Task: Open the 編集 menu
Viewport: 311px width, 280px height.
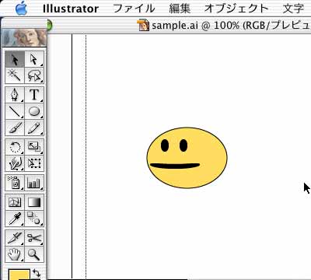Action: point(180,9)
